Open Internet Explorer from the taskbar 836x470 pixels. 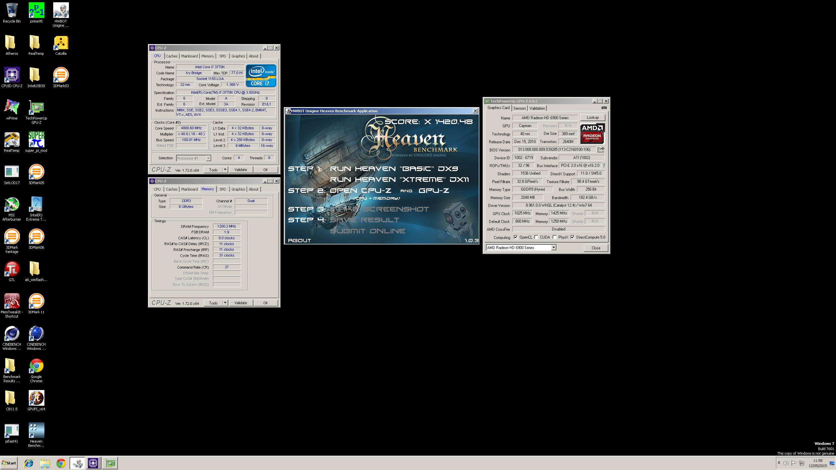[x=29, y=463]
